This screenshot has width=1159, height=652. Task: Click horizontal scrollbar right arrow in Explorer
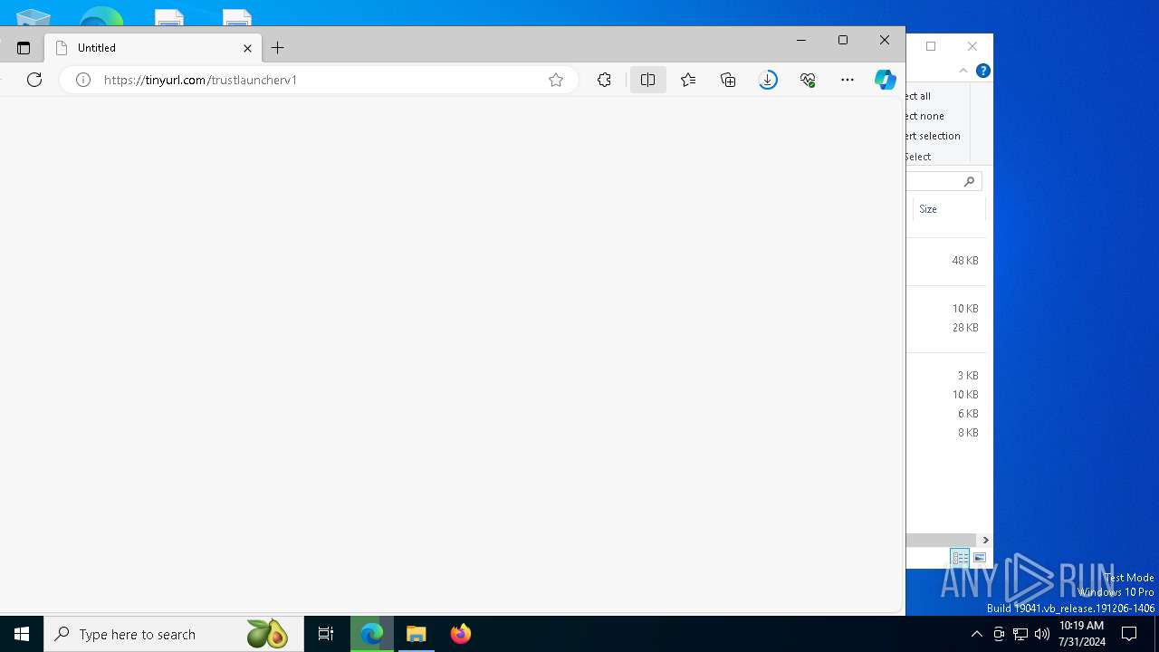coord(985,540)
